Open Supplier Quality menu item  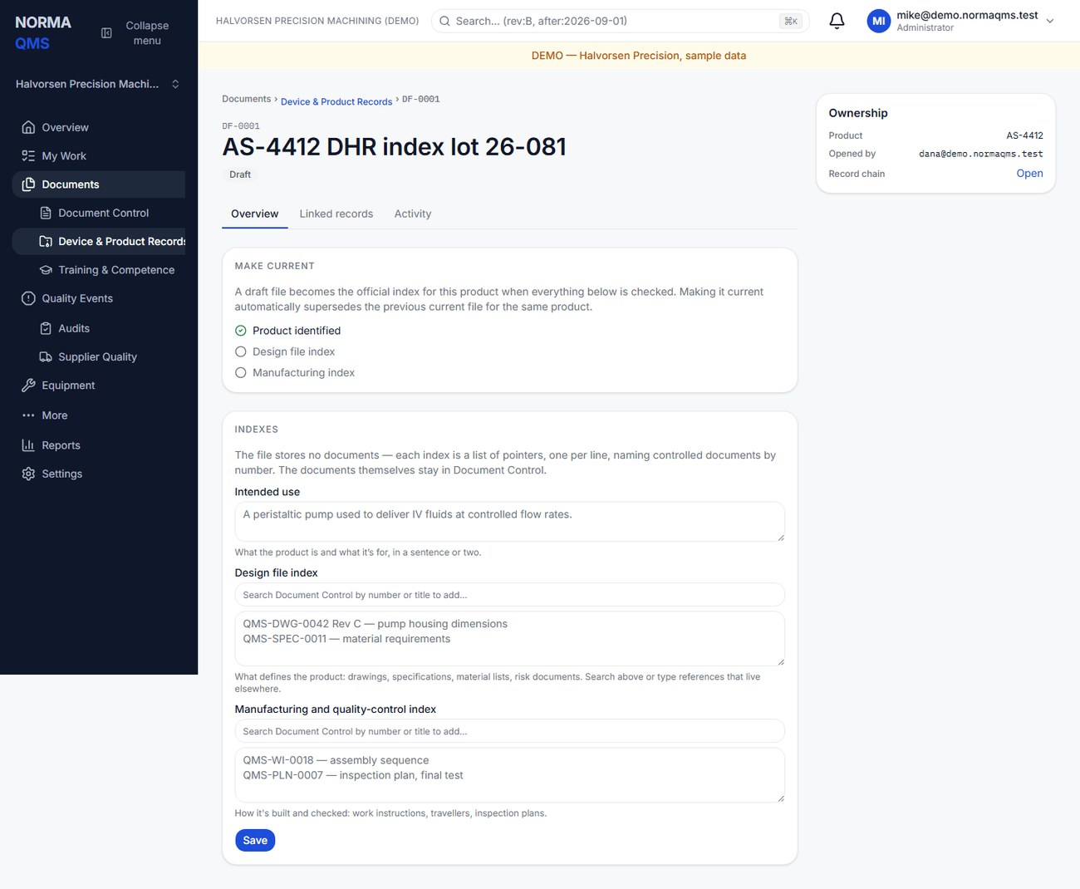click(x=98, y=357)
